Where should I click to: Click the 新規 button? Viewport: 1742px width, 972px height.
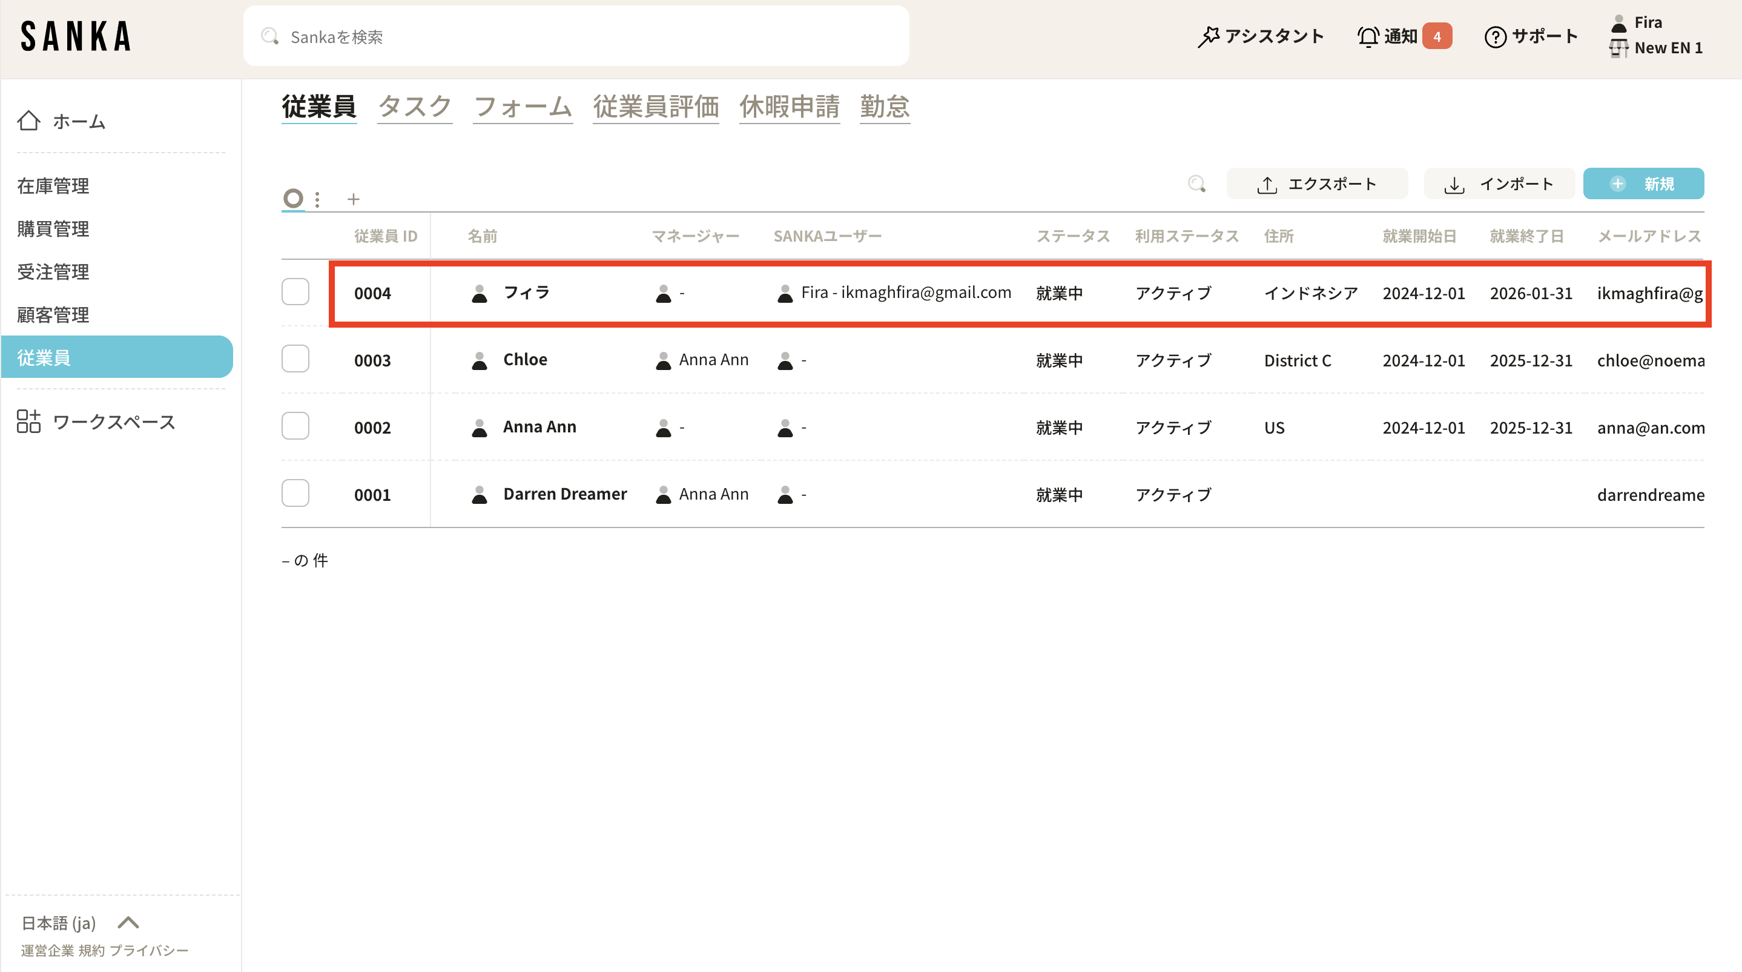[x=1643, y=184]
